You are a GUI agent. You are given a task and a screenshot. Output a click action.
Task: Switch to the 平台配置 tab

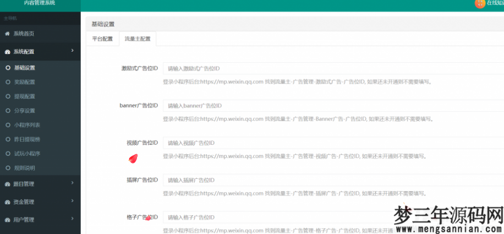point(102,39)
